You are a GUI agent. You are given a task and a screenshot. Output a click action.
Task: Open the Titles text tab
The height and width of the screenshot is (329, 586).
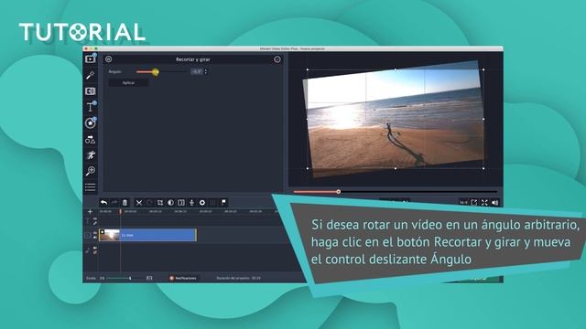click(x=90, y=107)
